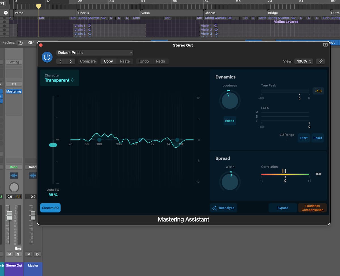Click the -1,1 peak level on Stereo Out
The image size is (340, 276).
(18, 197)
